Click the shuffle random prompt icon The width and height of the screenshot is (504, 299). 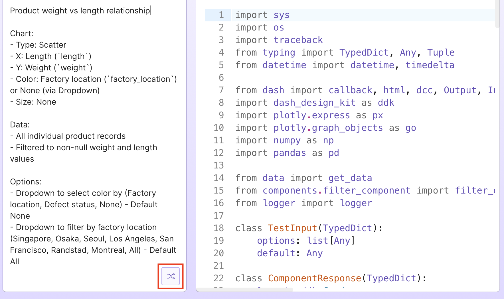[x=171, y=276]
